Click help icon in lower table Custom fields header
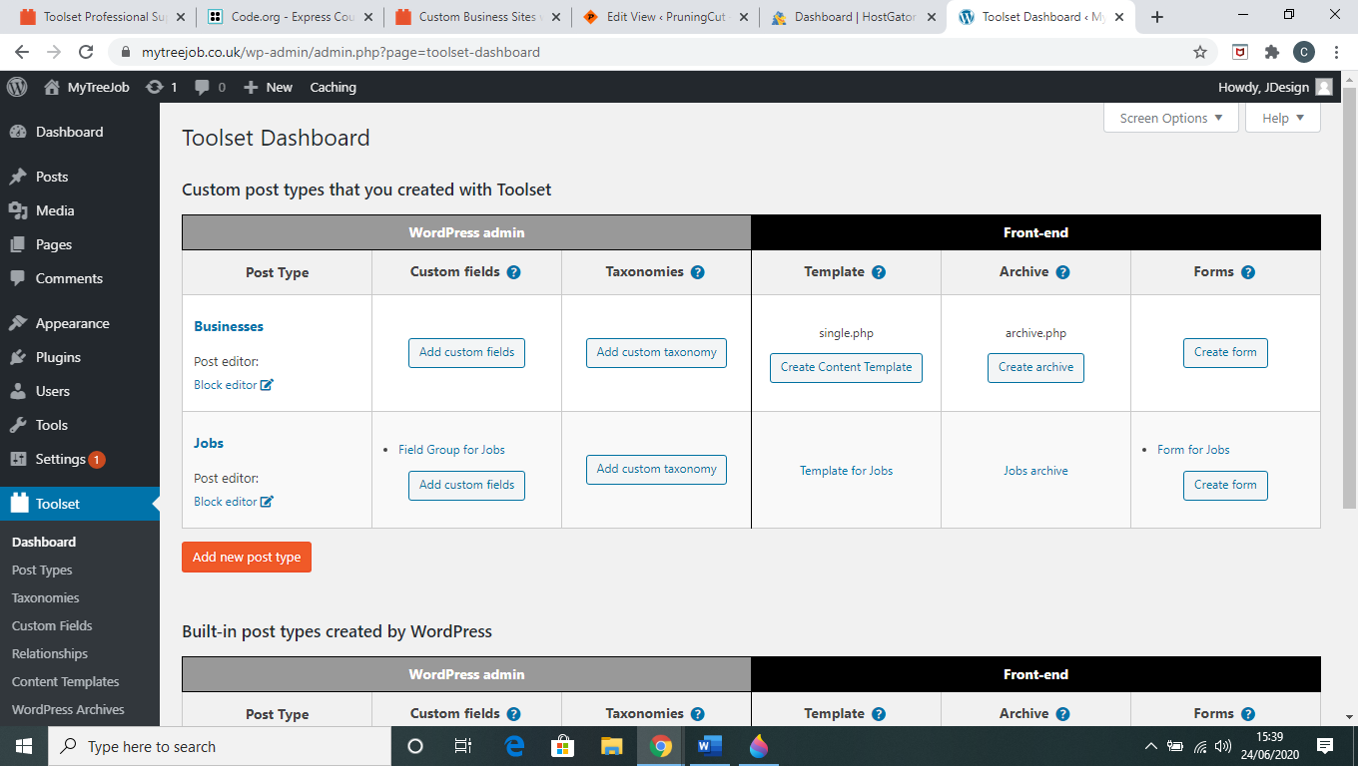 513,713
